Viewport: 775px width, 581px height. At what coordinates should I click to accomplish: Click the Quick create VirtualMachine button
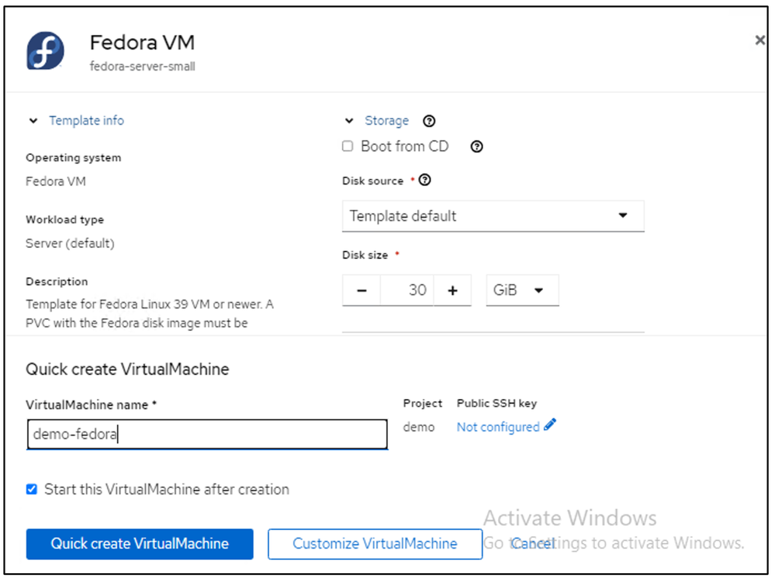tap(140, 544)
